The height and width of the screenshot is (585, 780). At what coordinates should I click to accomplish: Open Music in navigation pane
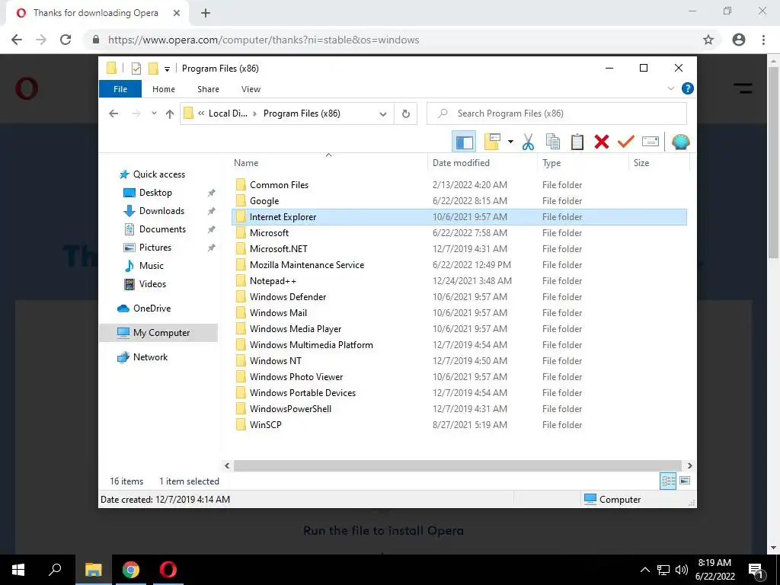152,266
